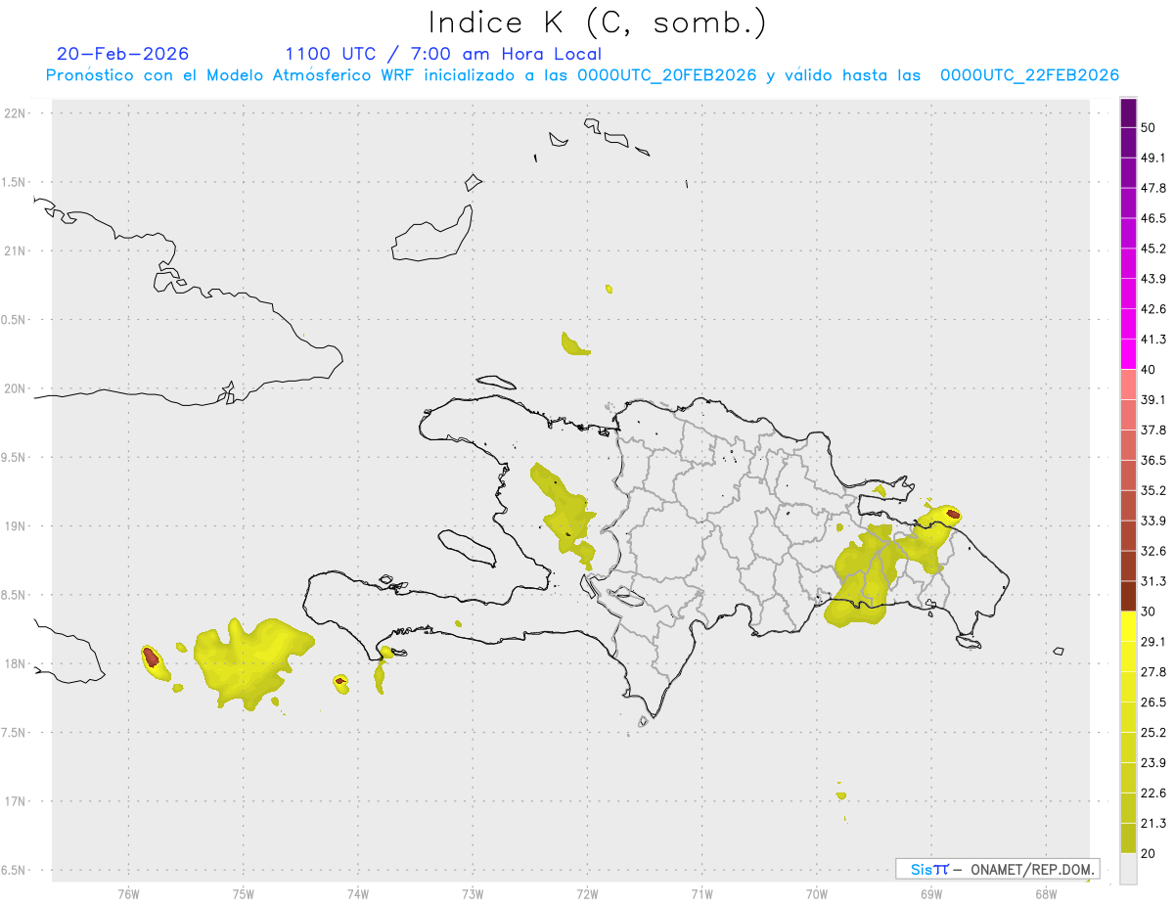Click the colorbar value 42.6

1153,309
